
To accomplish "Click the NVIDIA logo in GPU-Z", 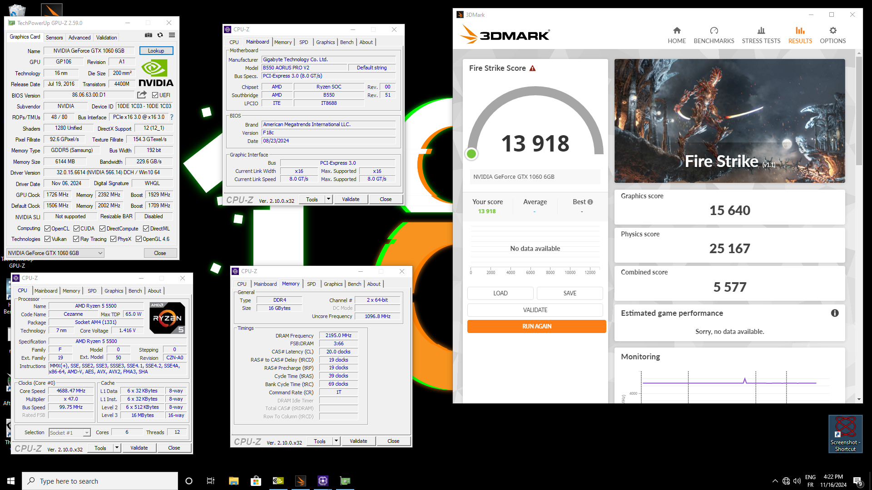I will [156, 74].
